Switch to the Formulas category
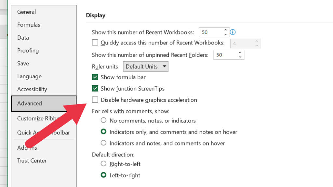This screenshot has width=333, height=187. point(29,25)
